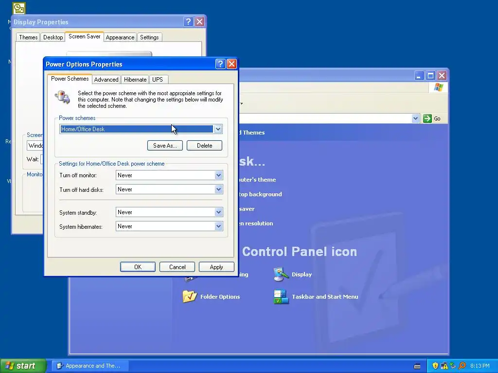Close the Display Properties window
The image size is (498, 373).
(199, 21)
